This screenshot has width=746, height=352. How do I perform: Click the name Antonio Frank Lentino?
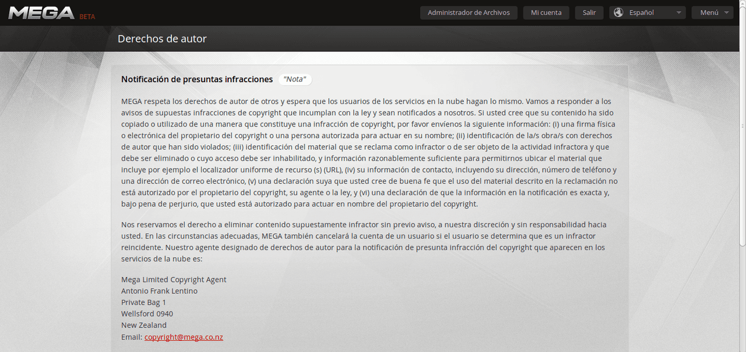[x=159, y=291]
